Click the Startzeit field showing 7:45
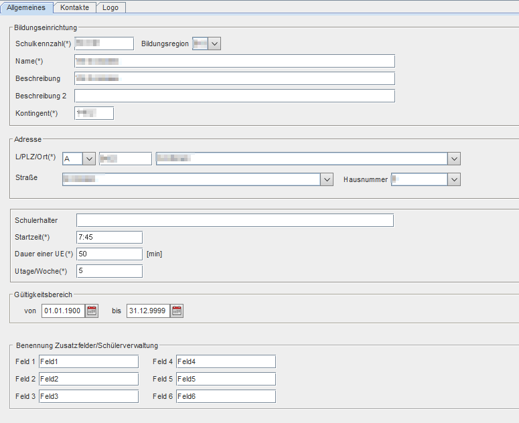519x423 pixels. tap(110, 237)
